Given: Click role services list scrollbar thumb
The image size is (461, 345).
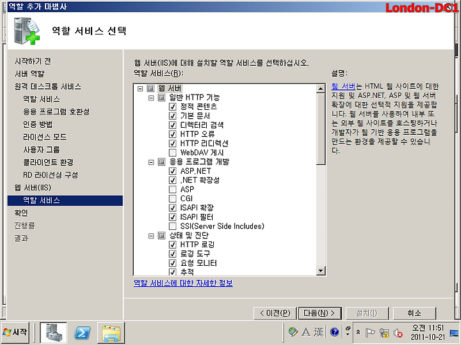Looking at the screenshot, I should tap(321, 129).
